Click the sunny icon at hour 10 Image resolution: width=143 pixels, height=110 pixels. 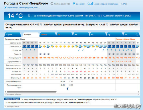[x=61, y=46]
